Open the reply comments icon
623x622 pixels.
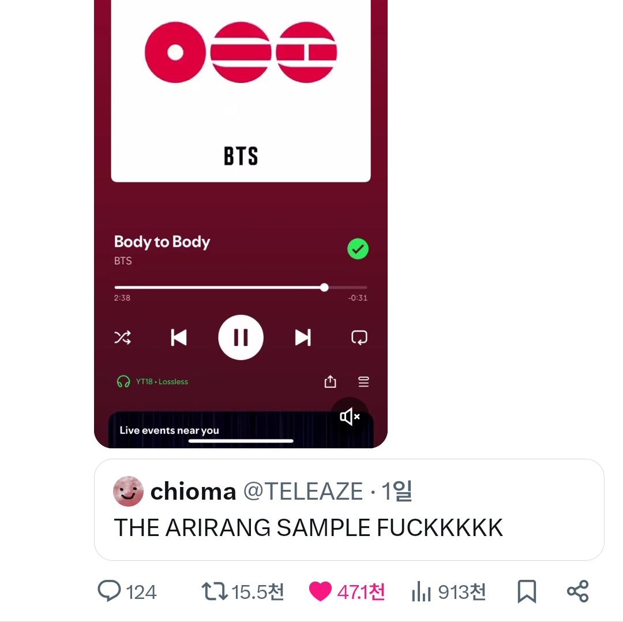110,591
